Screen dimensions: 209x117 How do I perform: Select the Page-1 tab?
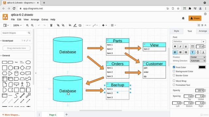point(53,115)
